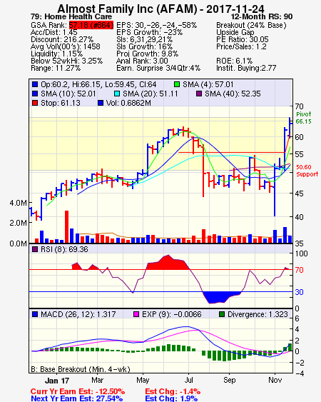Click the Acc/Dist: 1.45 text
321x402 pixels.
click(x=53, y=32)
